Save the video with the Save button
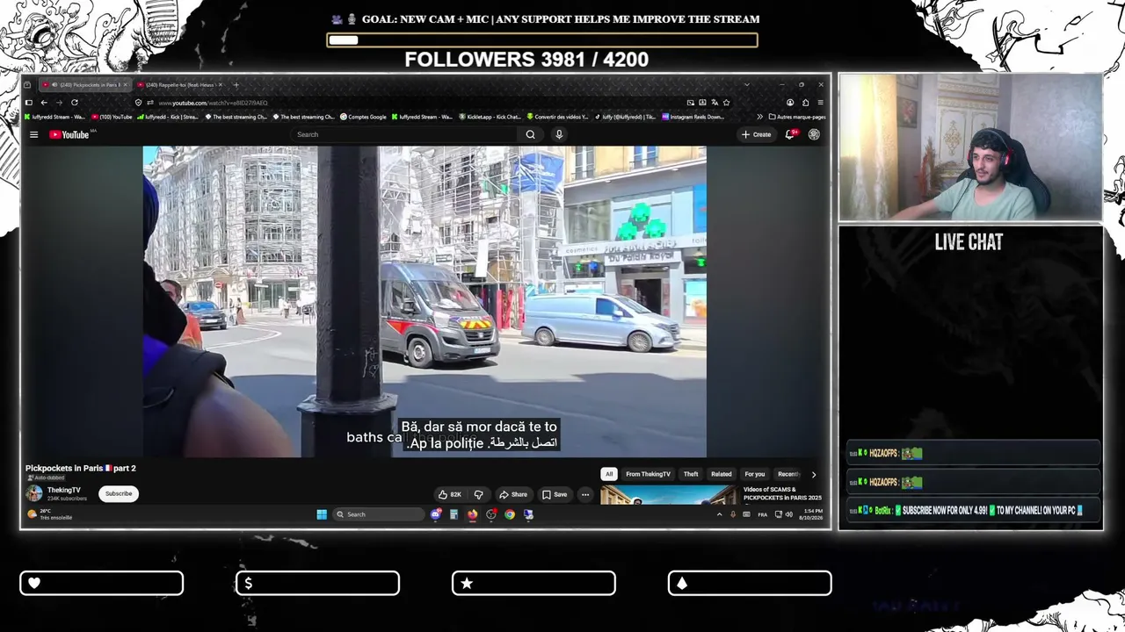This screenshot has height=632, width=1125. coord(555,494)
